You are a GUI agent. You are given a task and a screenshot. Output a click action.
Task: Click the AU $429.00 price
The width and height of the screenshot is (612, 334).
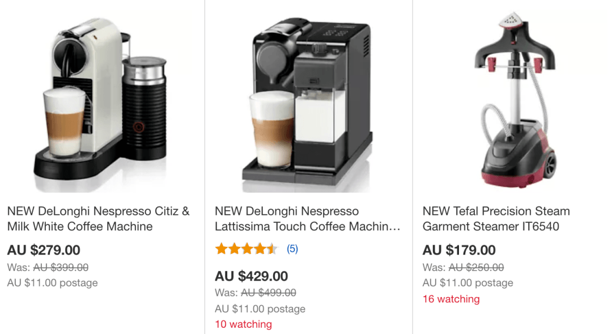coord(252,276)
